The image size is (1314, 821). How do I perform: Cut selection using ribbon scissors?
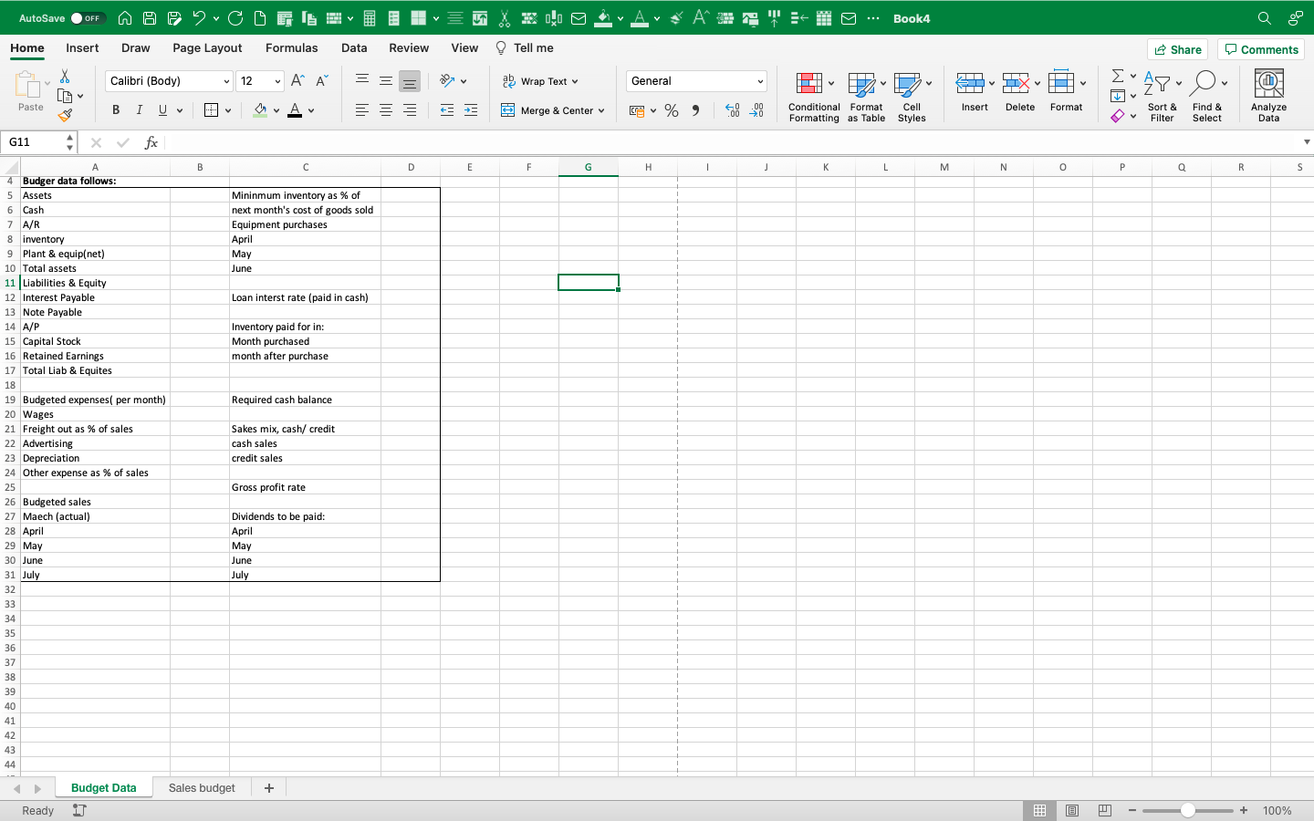point(65,77)
